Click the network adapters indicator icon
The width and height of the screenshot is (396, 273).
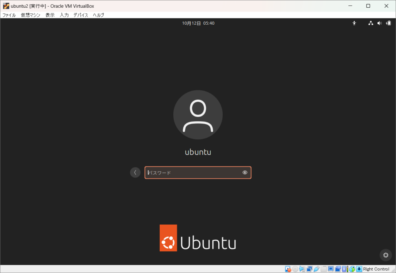click(309, 269)
